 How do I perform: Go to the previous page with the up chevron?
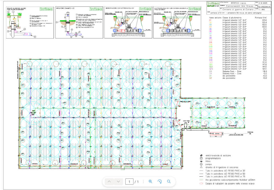tap(109, 182)
